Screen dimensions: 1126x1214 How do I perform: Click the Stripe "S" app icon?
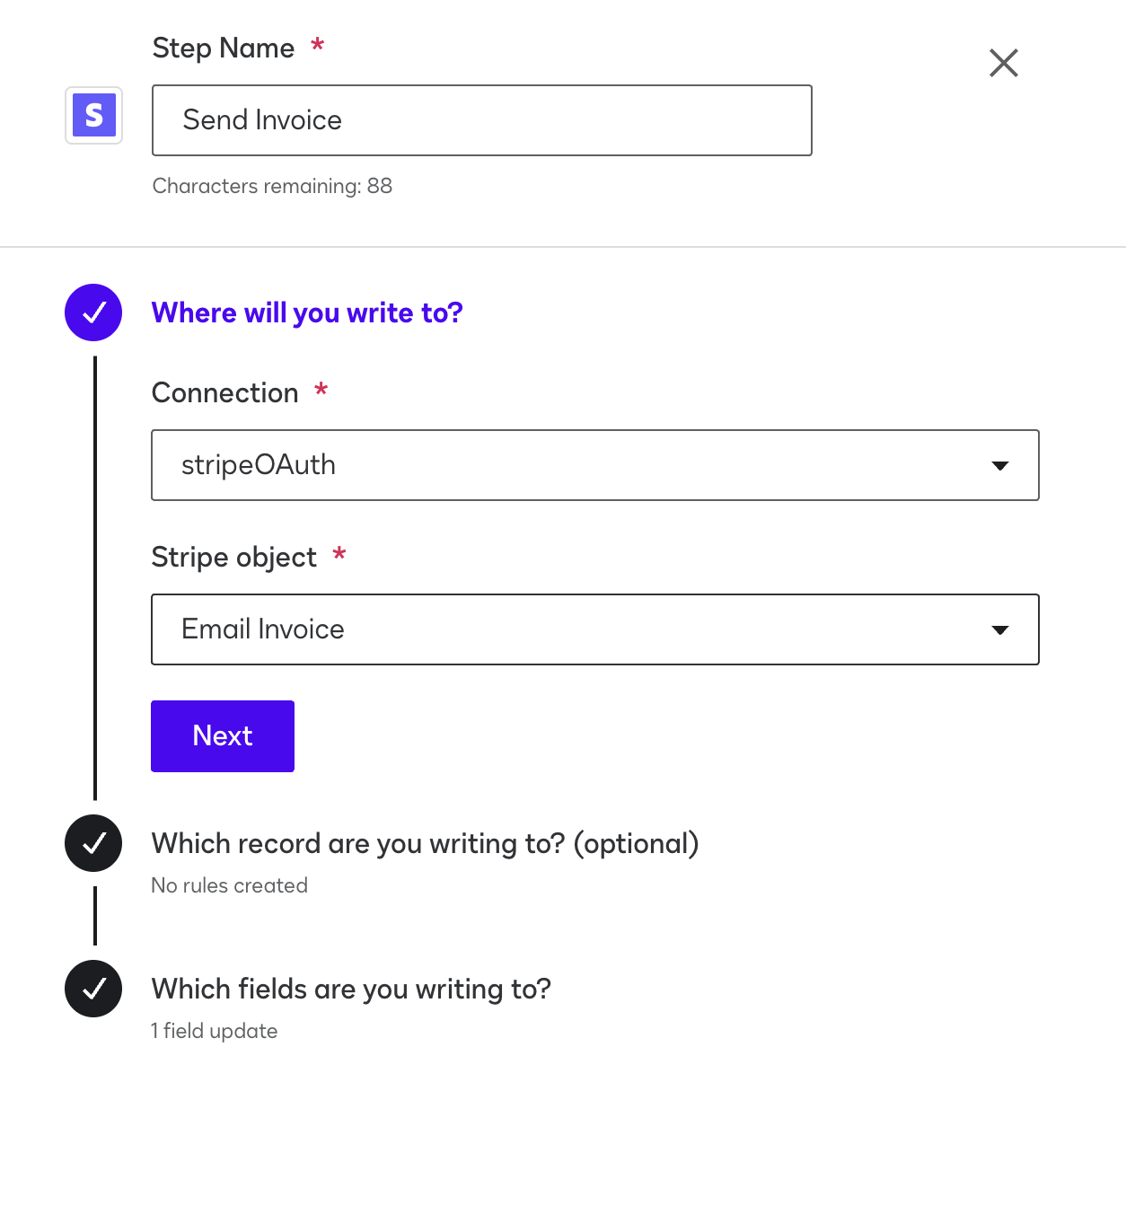click(x=92, y=115)
